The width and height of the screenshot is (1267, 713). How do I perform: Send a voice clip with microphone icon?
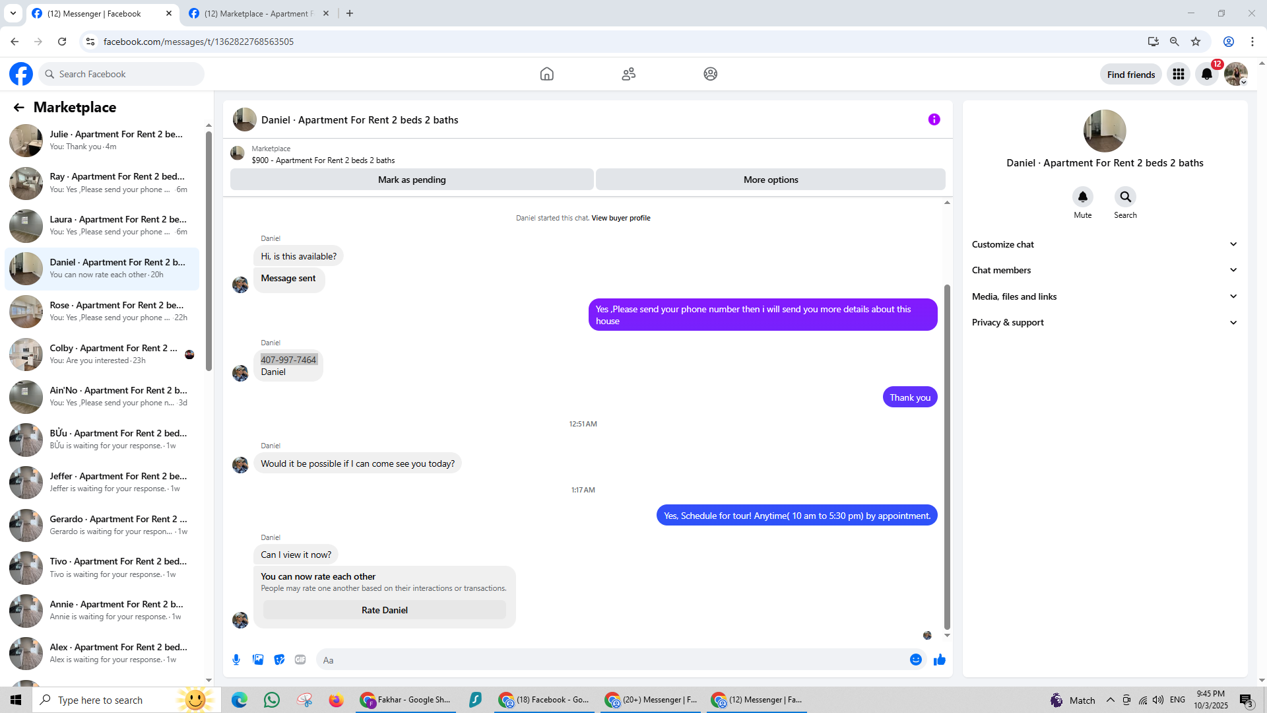(x=236, y=660)
